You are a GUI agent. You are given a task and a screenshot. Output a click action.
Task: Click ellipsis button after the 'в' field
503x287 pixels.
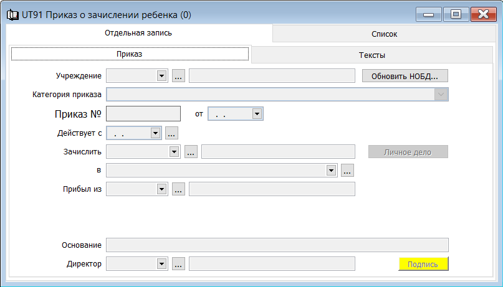coord(347,171)
